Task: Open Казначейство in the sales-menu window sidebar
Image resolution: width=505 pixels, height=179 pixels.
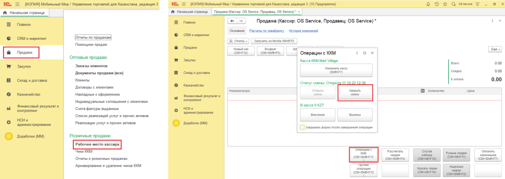Action: pyautogui.click(x=28, y=94)
